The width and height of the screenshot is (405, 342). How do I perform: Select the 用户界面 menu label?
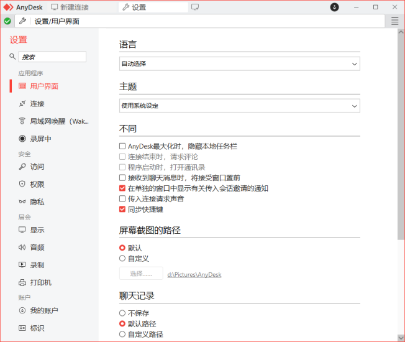[44, 86]
